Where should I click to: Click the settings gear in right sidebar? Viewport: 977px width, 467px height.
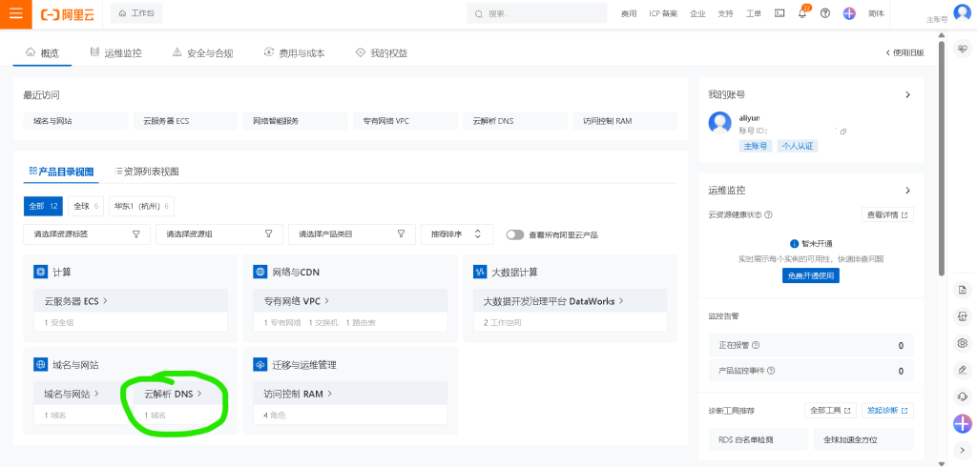(962, 343)
